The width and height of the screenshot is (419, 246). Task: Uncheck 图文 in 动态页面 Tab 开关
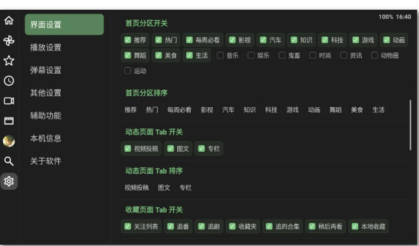(171, 149)
